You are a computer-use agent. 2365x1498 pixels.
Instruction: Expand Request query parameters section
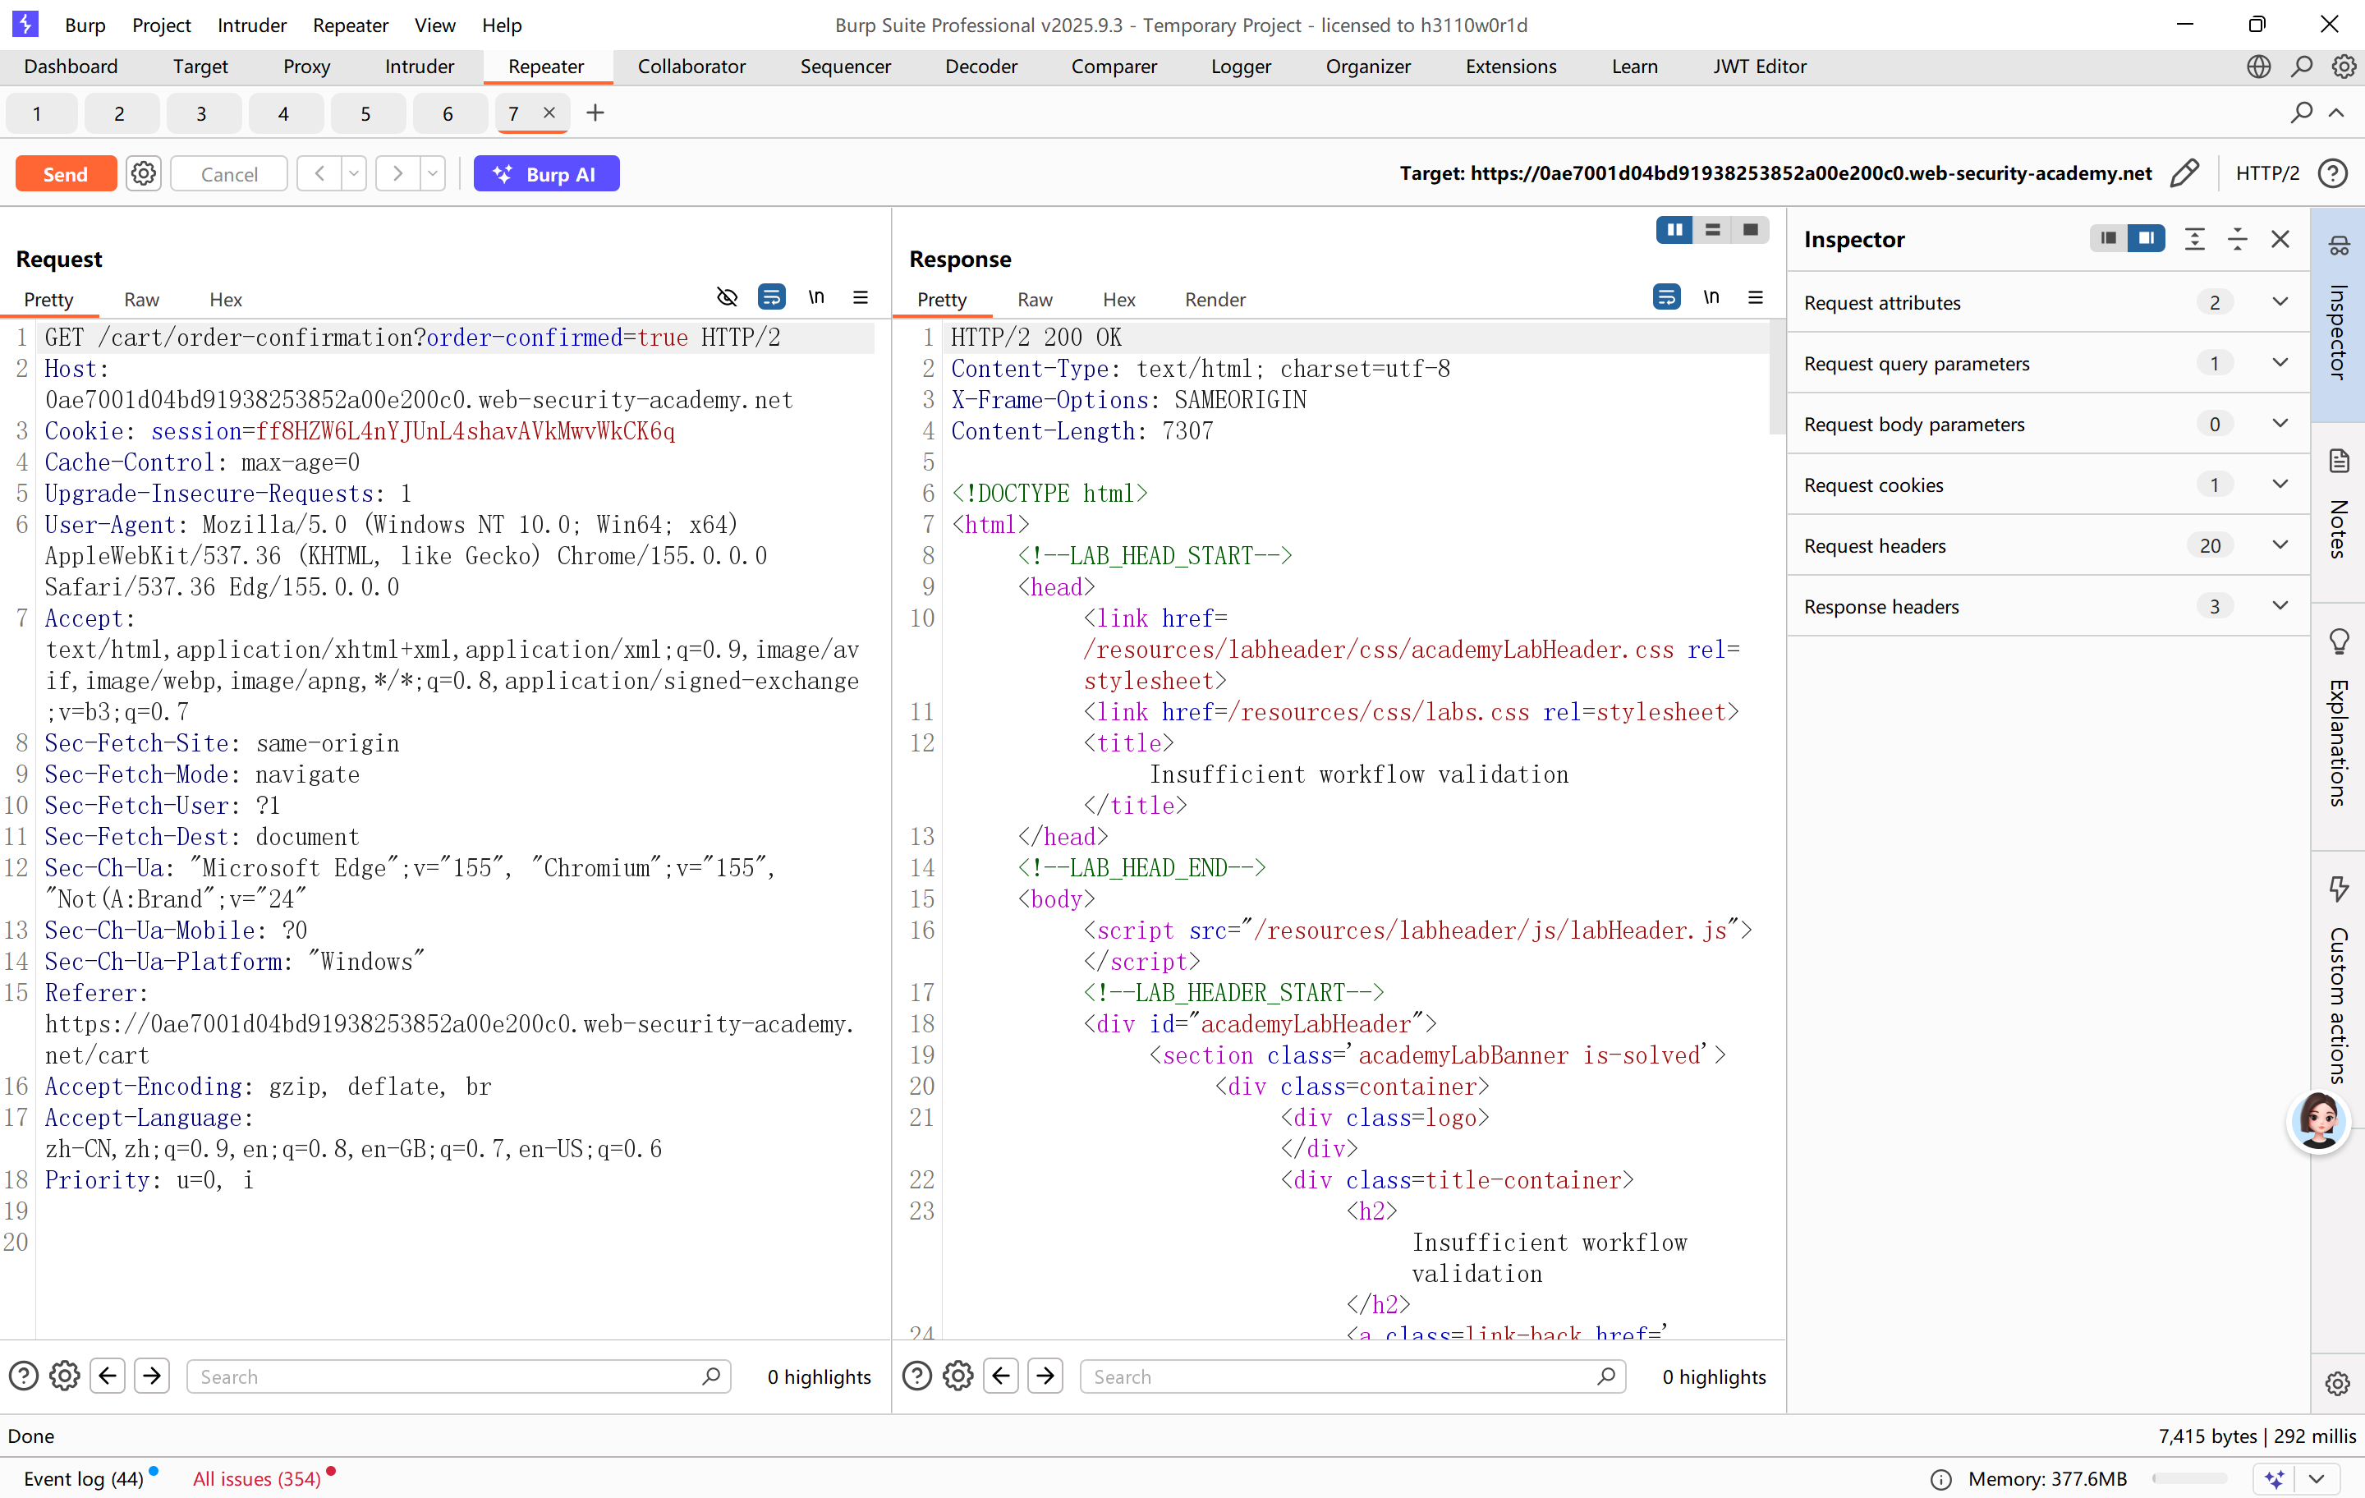(x=2049, y=362)
